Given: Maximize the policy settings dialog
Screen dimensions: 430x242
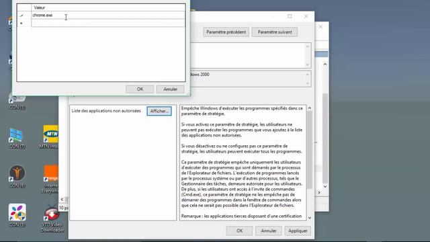Looking at the screenshot, I should [x=290, y=16].
